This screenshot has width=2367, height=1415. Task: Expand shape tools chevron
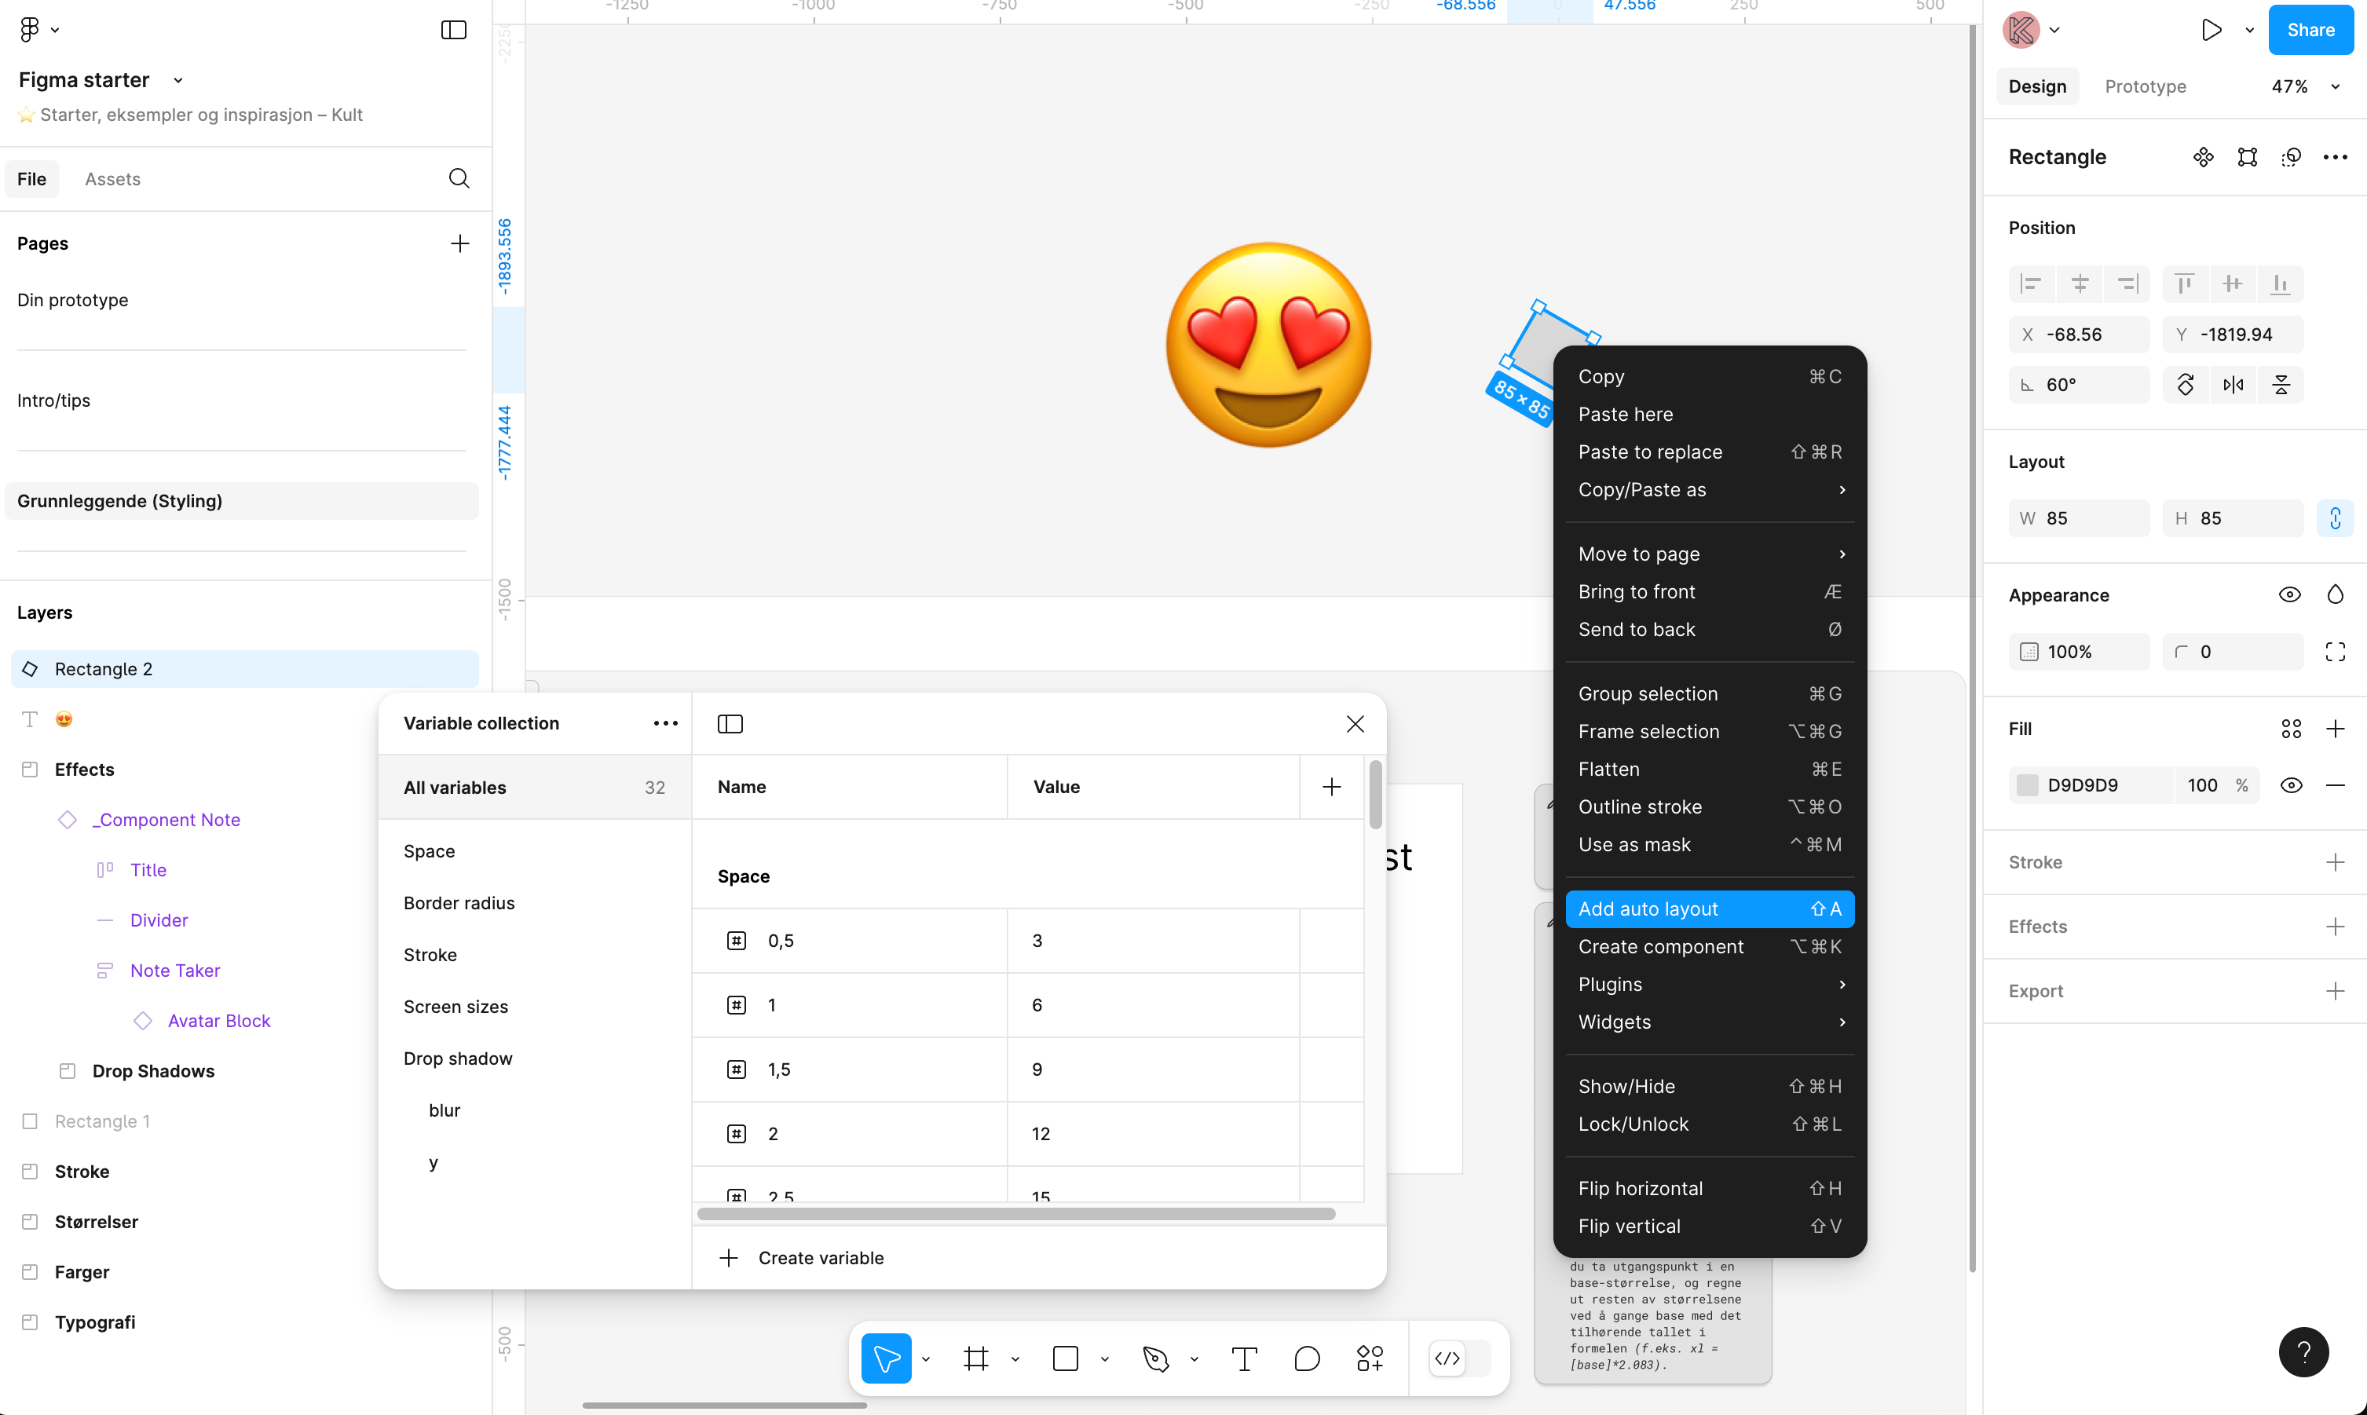tap(1104, 1358)
